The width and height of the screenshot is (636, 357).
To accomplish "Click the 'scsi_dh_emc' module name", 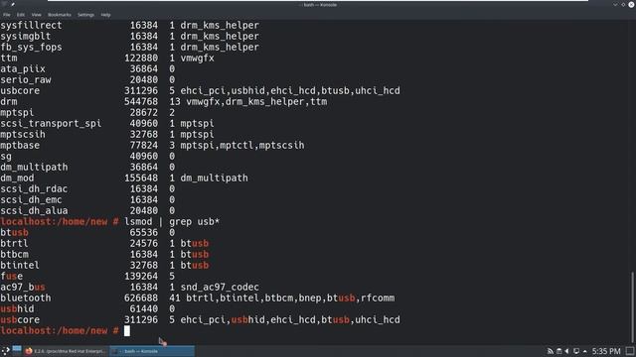I will (31, 200).
